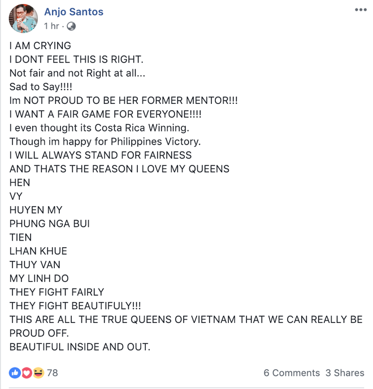Click the "THUY VAN" name line
Viewport: 373px width, 389px height.
point(35,264)
